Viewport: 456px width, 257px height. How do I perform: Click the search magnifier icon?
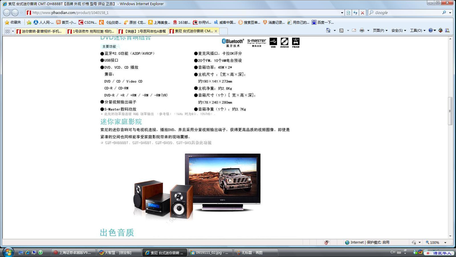coord(444,13)
